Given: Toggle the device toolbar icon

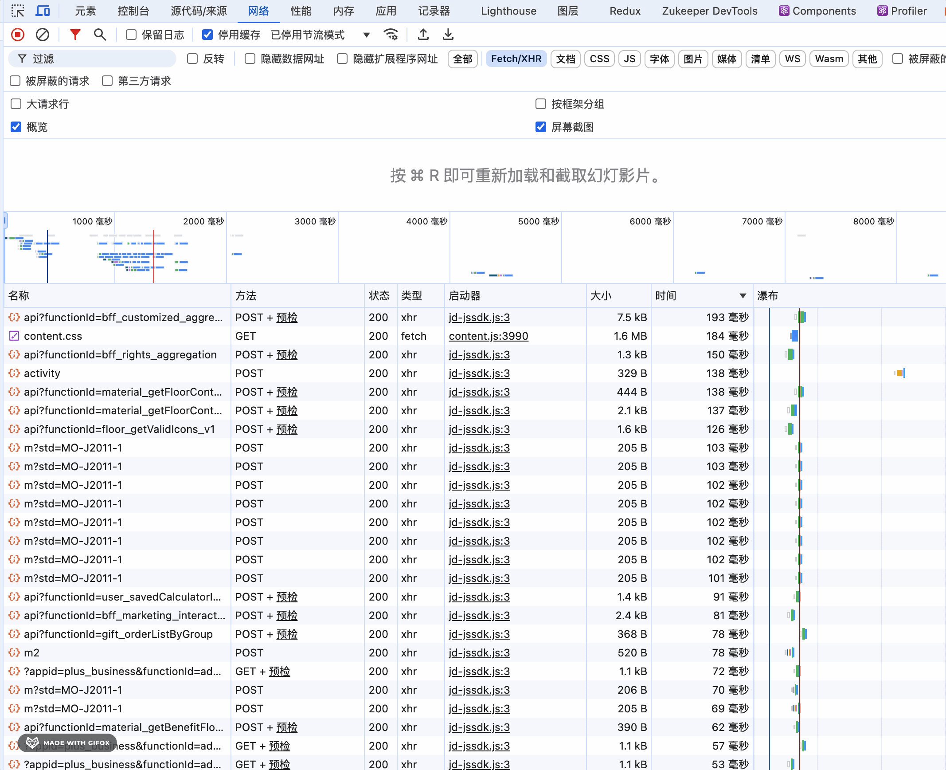Looking at the screenshot, I should coord(43,11).
